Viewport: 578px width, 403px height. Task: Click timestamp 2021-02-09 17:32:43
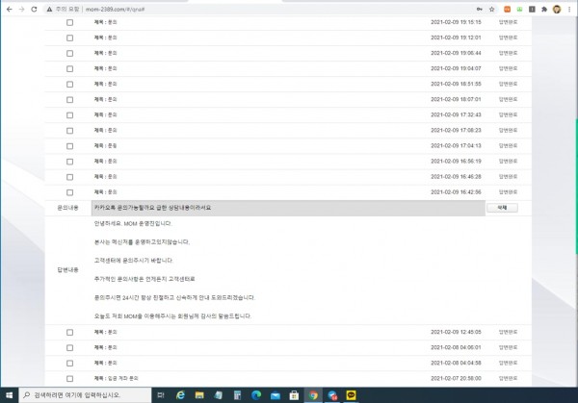coord(456,114)
